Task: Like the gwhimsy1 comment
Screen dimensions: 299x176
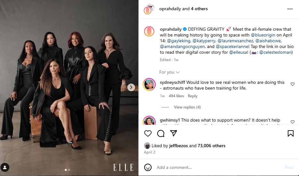Action: point(292,122)
